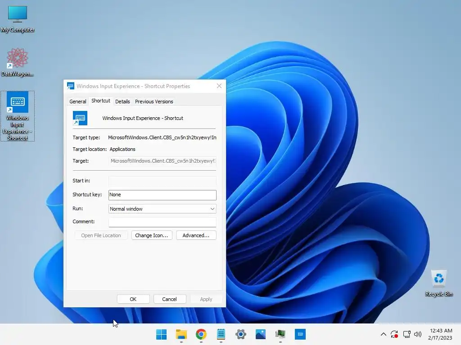The image size is (461, 345).
Task: Click the sync status tray icon
Action: [x=394, y=334]
